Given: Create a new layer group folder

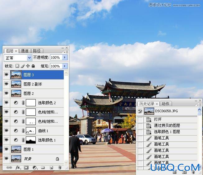Looking at the screenshot, I should tap(43, 168).
